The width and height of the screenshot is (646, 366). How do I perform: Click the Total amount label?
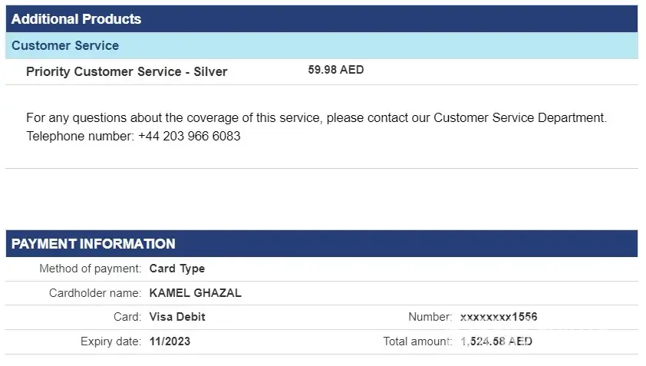pyautogui.click(x=417, y=341)
